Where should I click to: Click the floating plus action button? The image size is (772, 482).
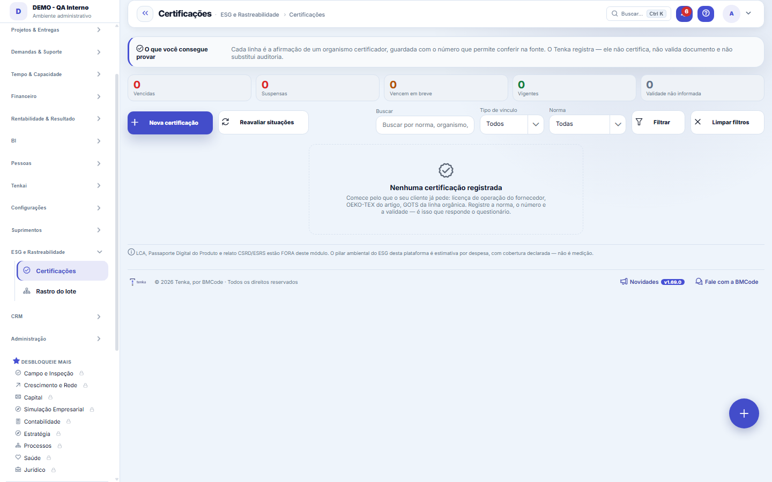click(x=744, y=413)
